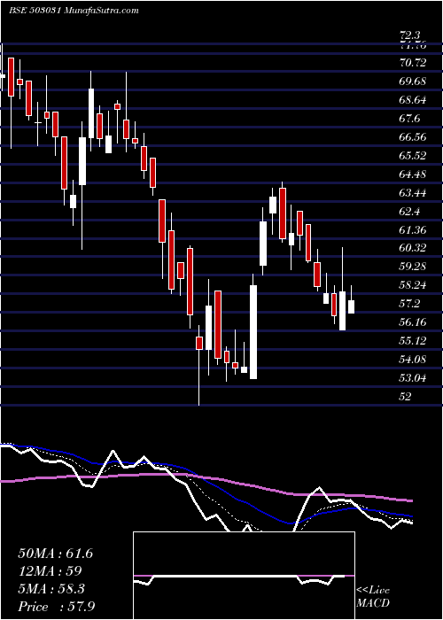Click the <<Live MACD label
The height and width of the screenshot is (620, 443).
click(373, 597)
